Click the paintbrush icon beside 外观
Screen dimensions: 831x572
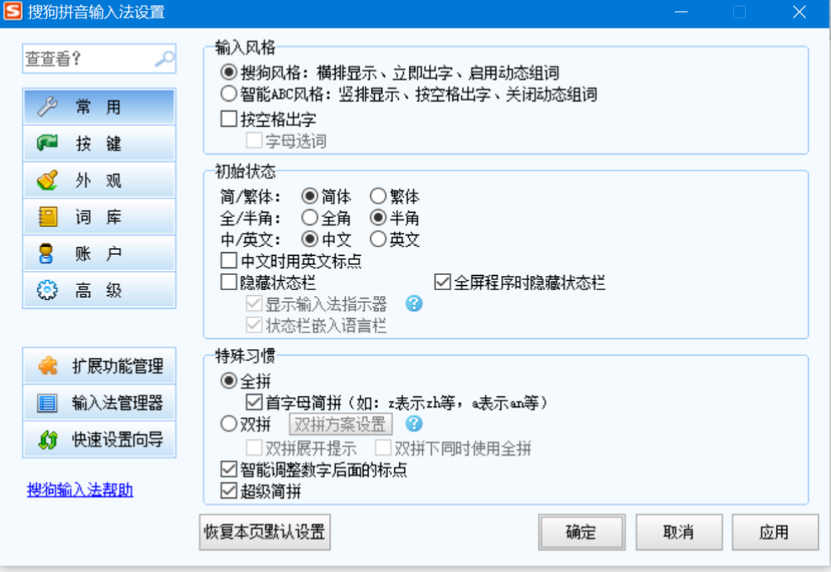47,180
